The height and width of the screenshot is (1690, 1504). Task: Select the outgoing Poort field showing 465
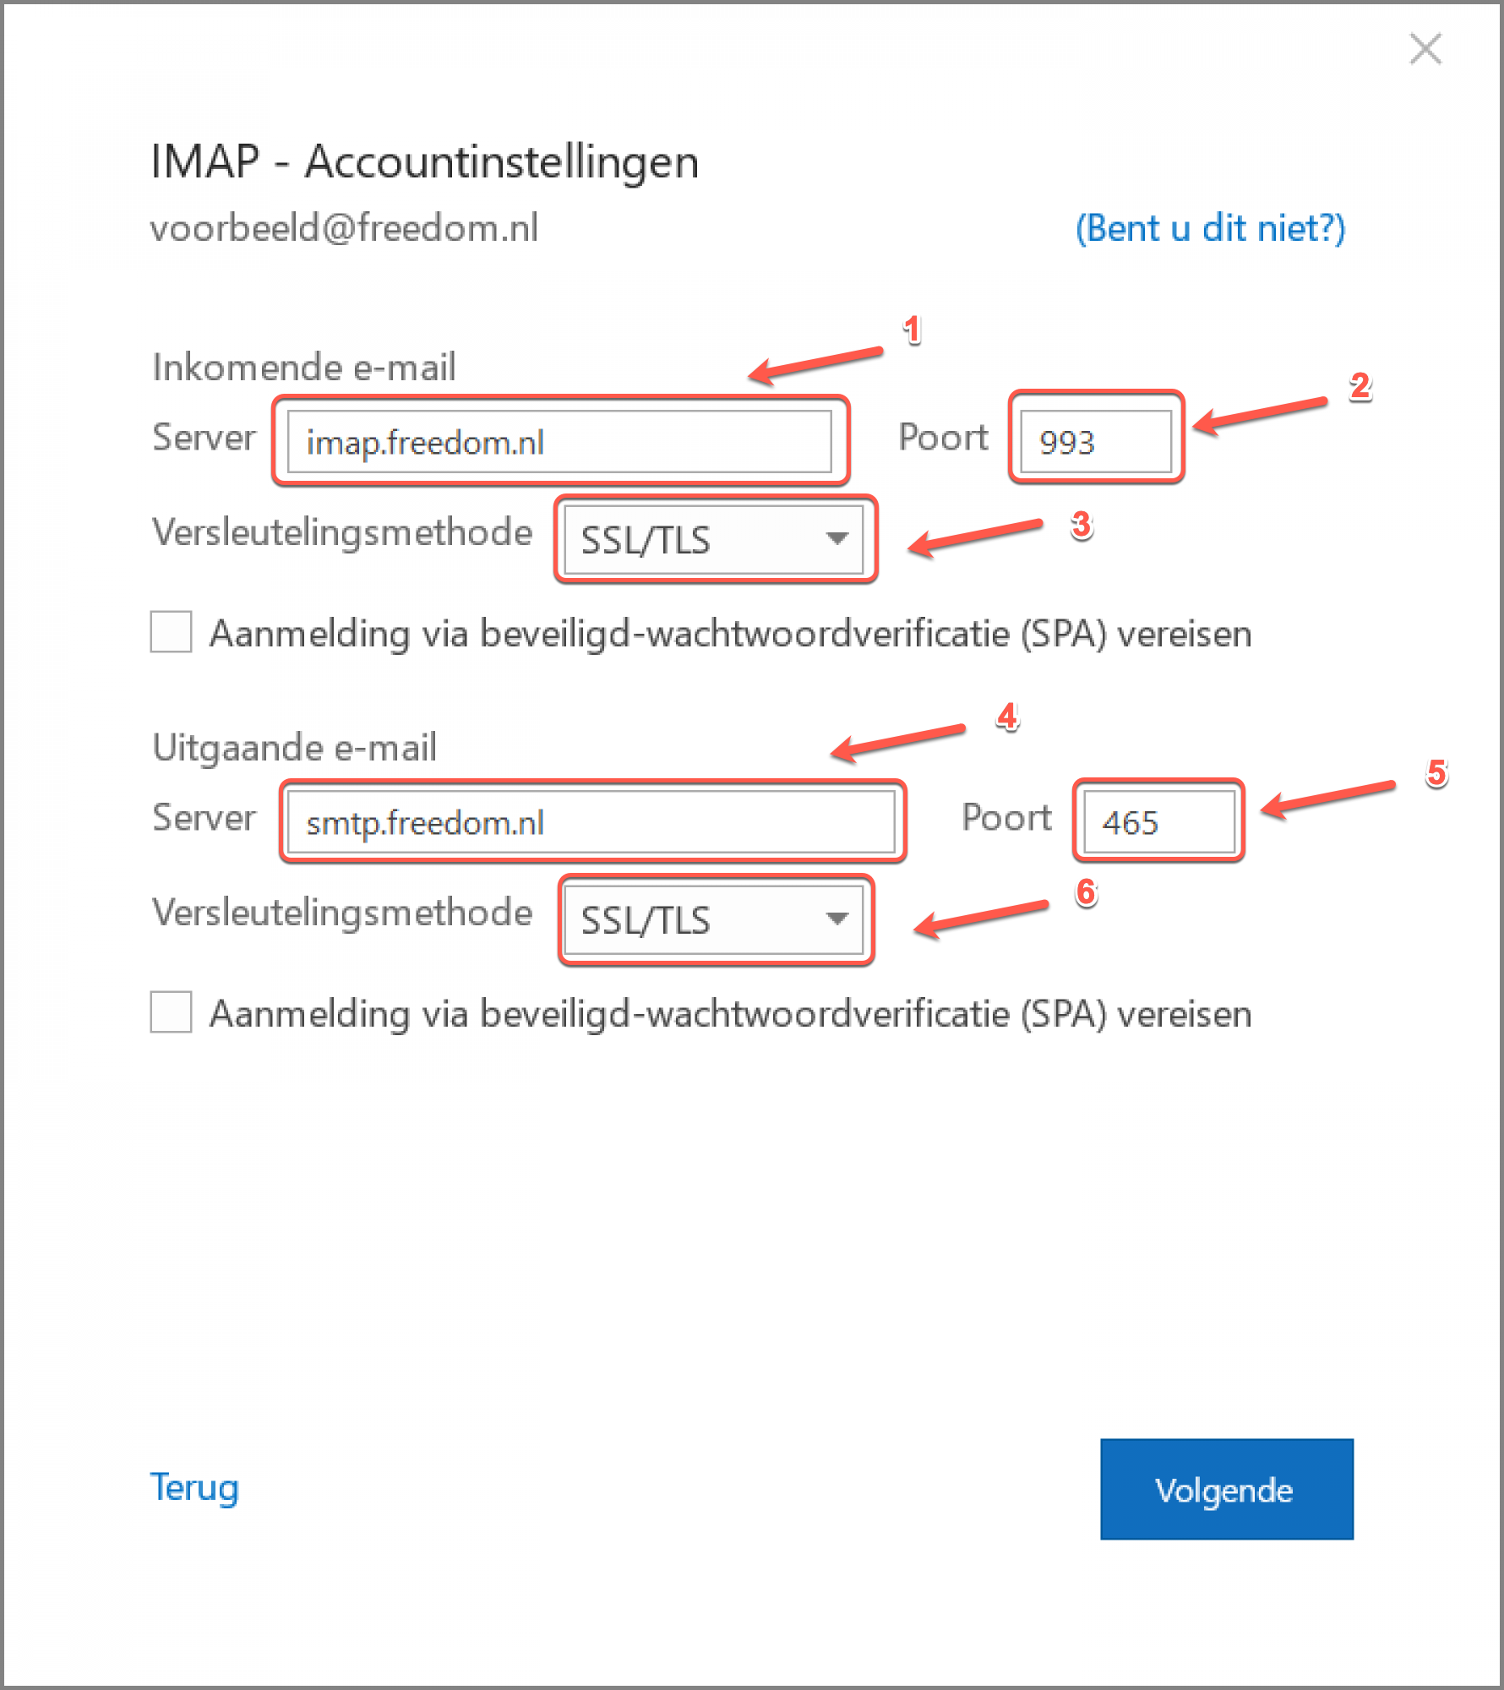1158,820
